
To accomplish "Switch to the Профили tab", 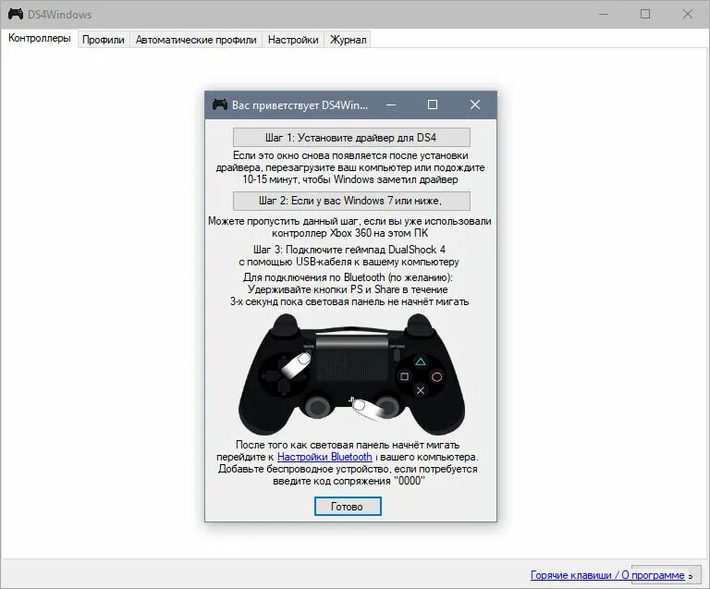I will click(x=104, y=40).
